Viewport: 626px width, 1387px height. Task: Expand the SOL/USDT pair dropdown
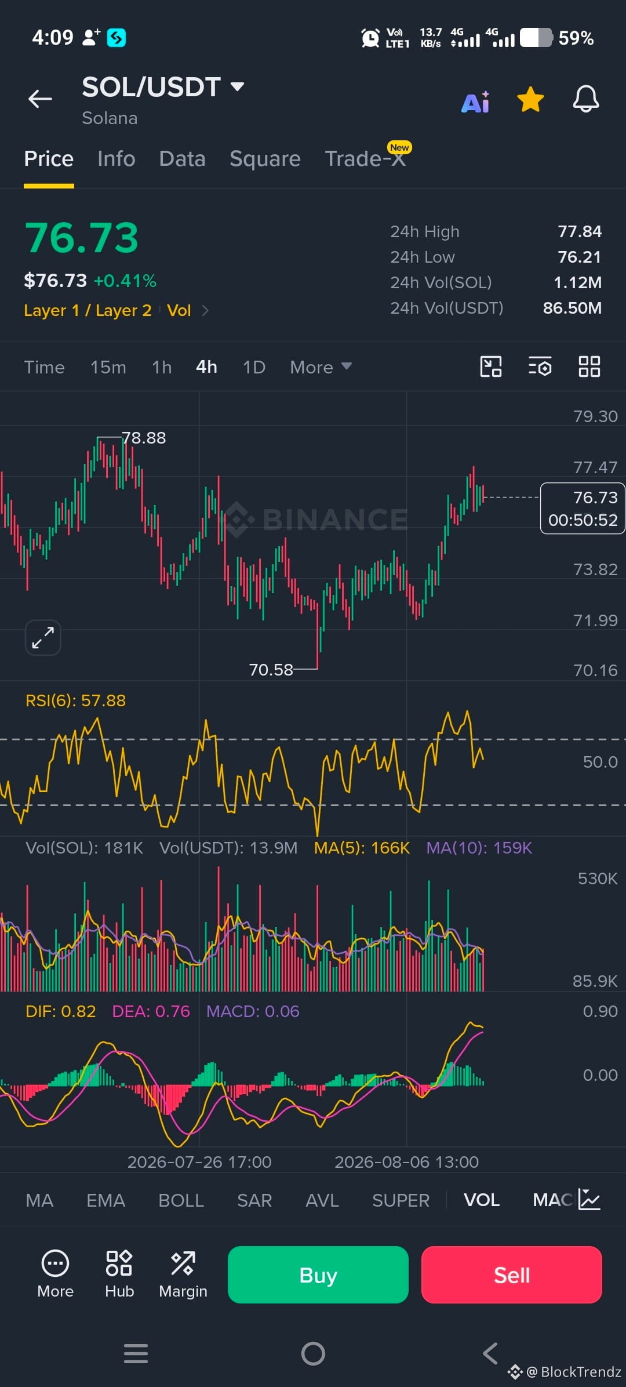tap(237, 87)
